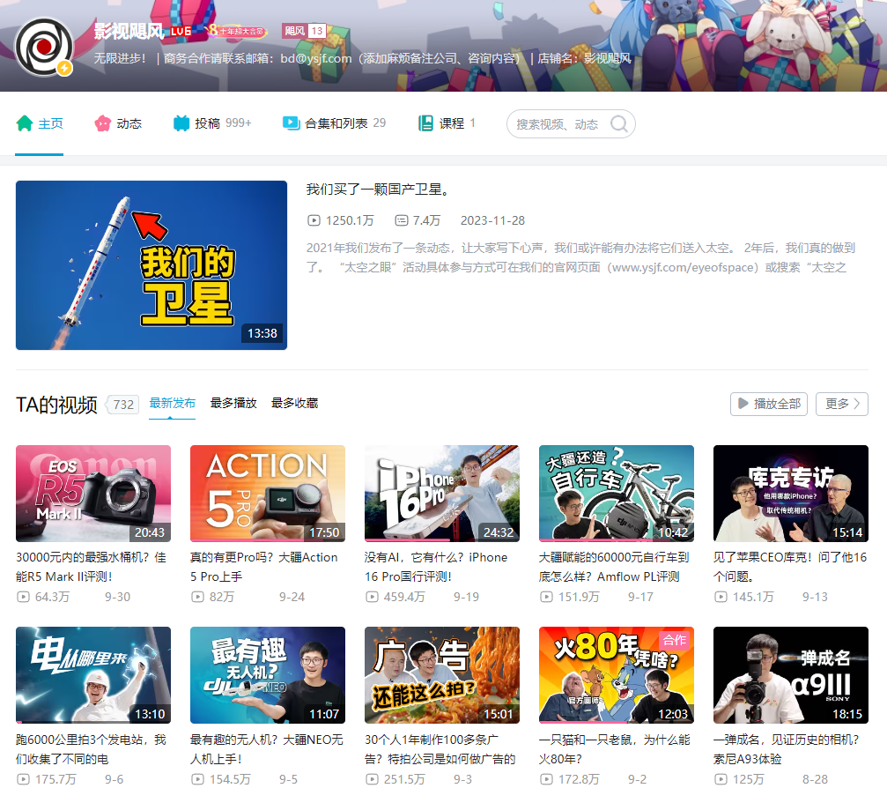Sort videos by 最多播放
This screenshot has width=887, height=803.
pyautogui.click(x=233, y=404)
